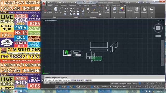
Task: Click the command line customize wrench icon
Action: [x=43, y=80]
